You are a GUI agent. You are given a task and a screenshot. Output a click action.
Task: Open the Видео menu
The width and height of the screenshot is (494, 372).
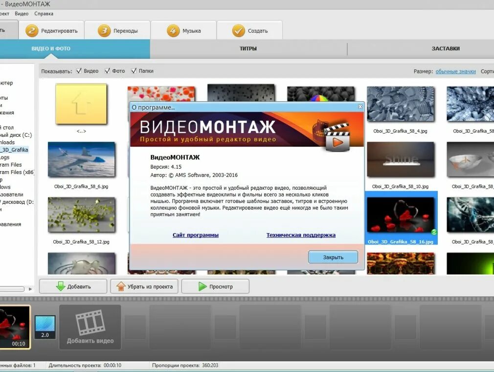click(x=22, y=14)
